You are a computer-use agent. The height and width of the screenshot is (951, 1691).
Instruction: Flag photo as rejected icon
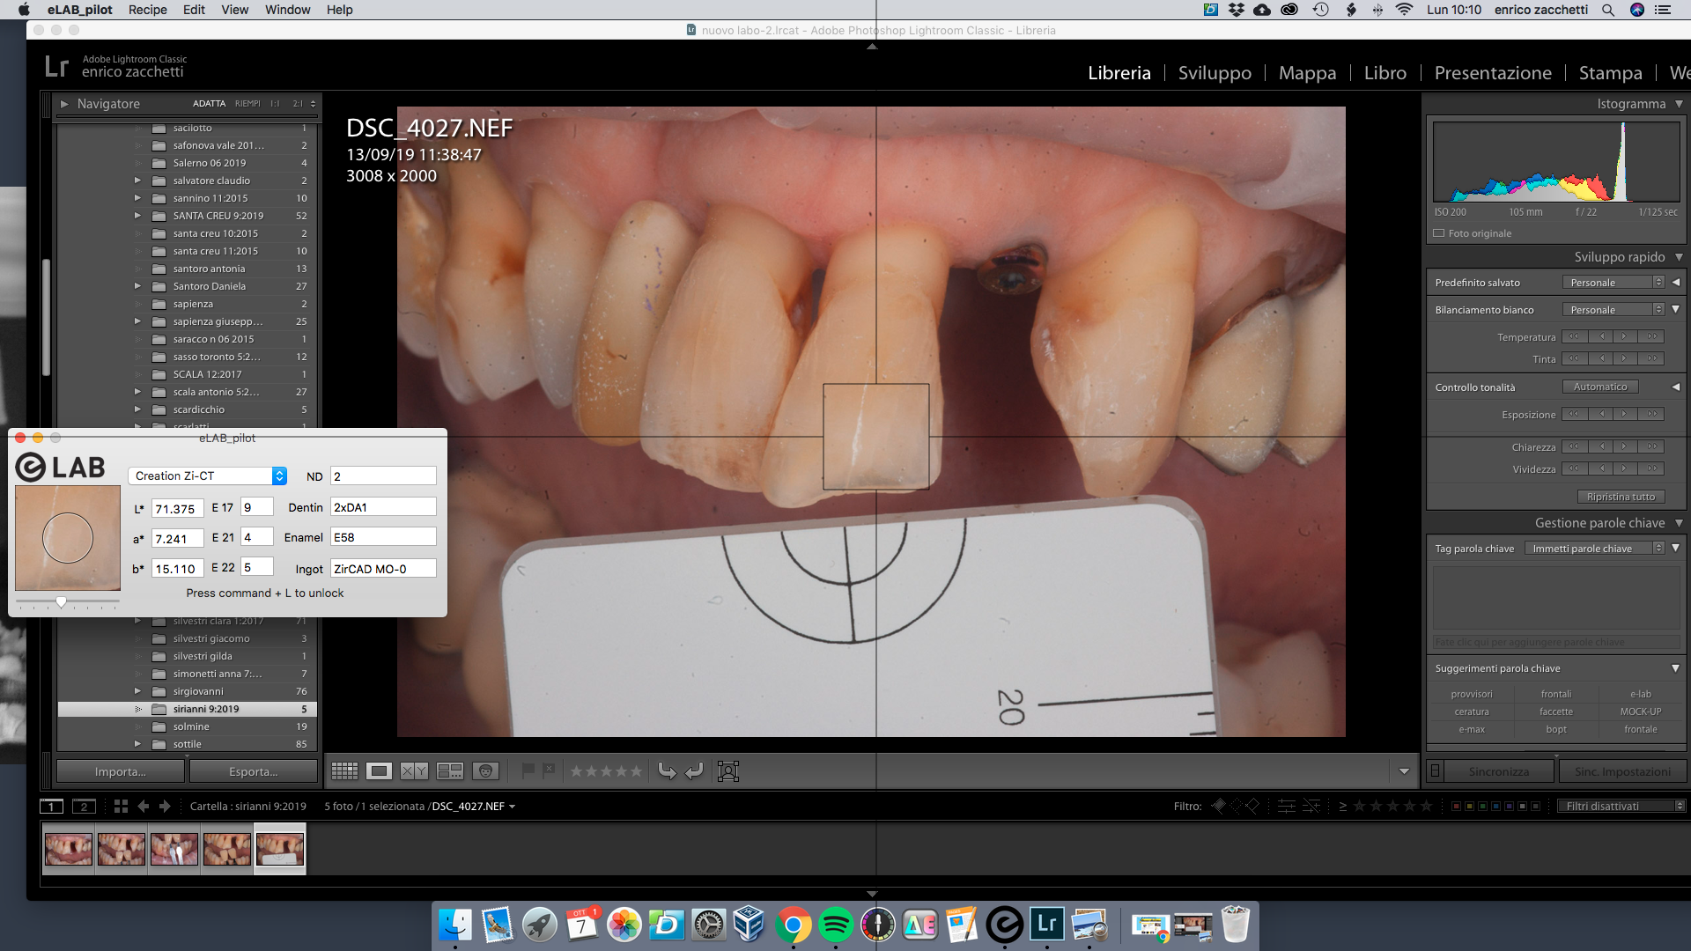pos(549,770)
